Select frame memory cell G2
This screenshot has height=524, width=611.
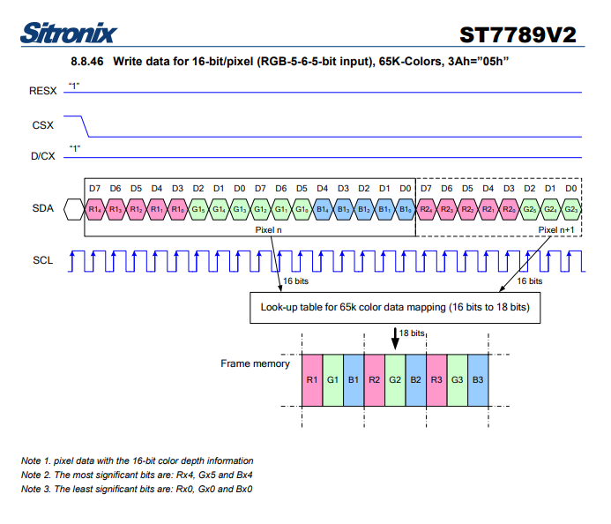395,380
